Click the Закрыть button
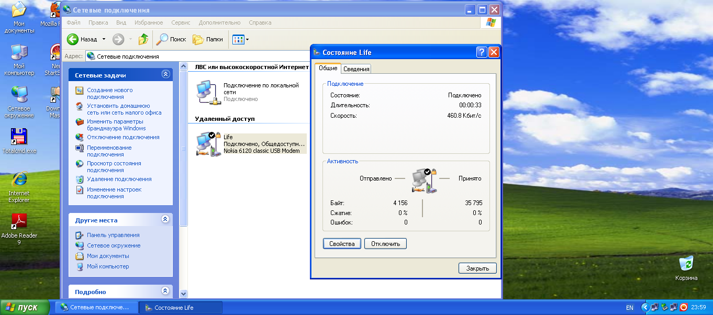 point(477,268)
